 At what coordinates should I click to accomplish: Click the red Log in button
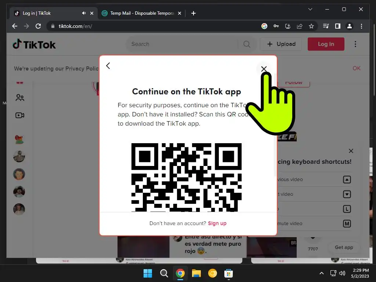click(x=326, y=44)
